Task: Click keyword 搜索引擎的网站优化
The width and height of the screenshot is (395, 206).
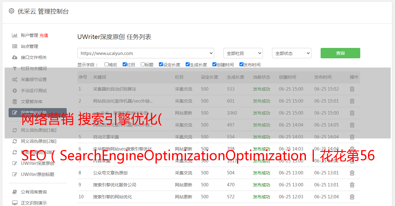Action: click(113, 197)
